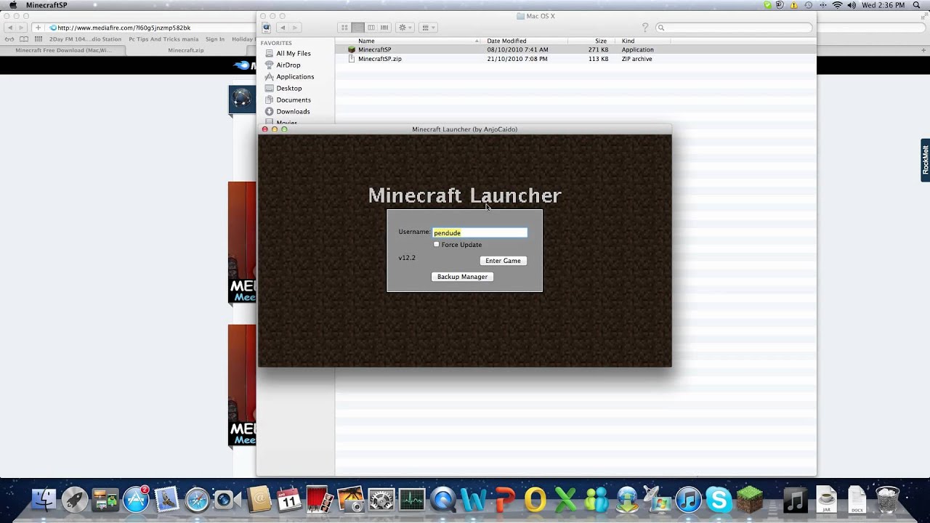Select the MinecraftSP application file row
Viewport: 930px width, 523px height.
[575, 49]
